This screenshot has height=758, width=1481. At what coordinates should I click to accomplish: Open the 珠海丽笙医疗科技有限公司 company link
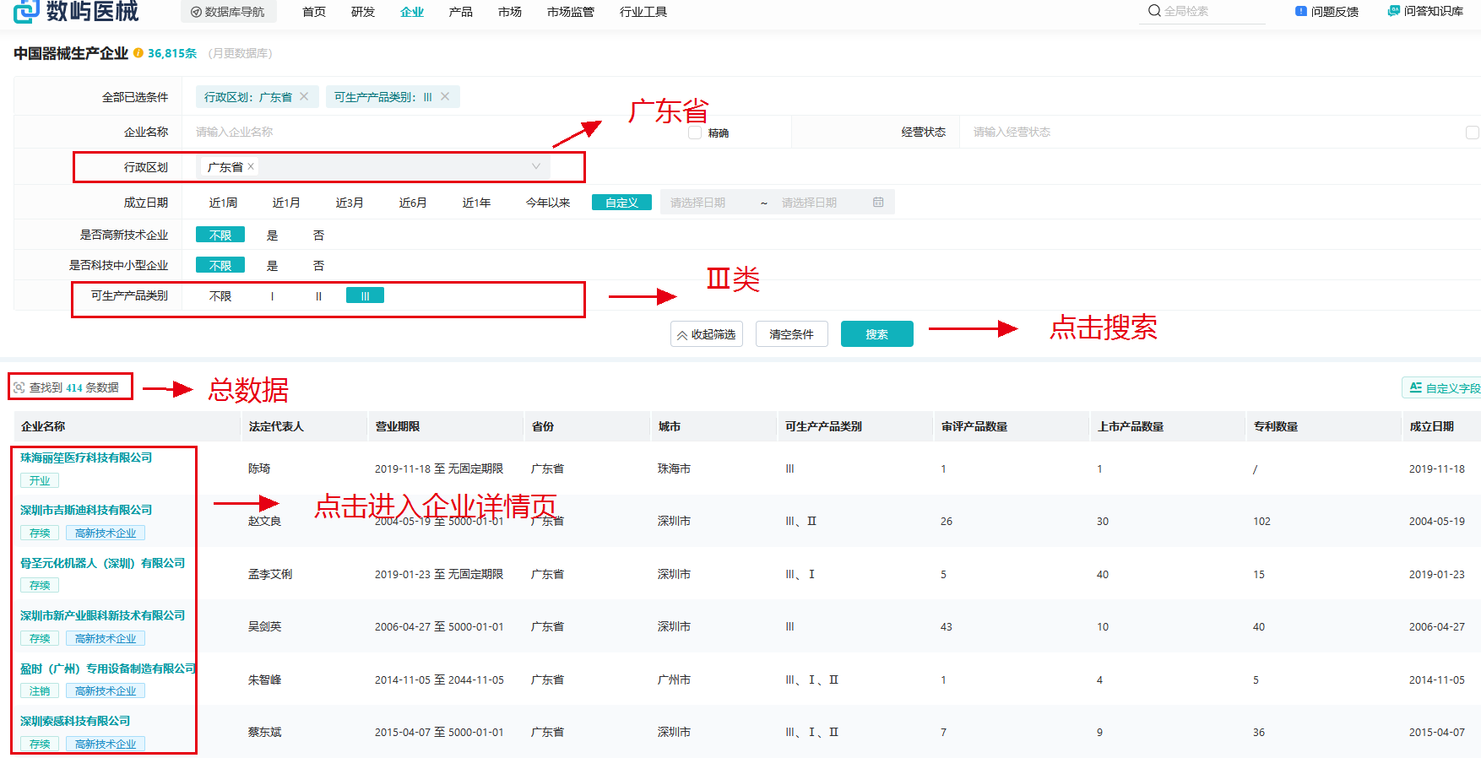86,458
